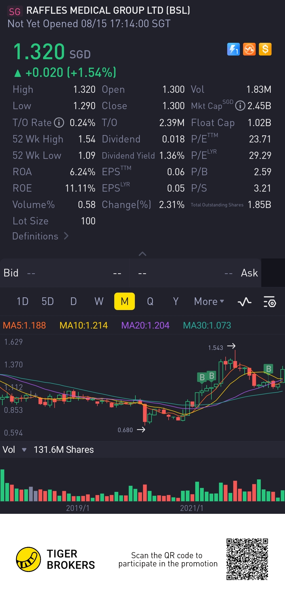Tap the blue lightning bolt icon
This screenshot has width=285, height=605.
coord(234,49)
